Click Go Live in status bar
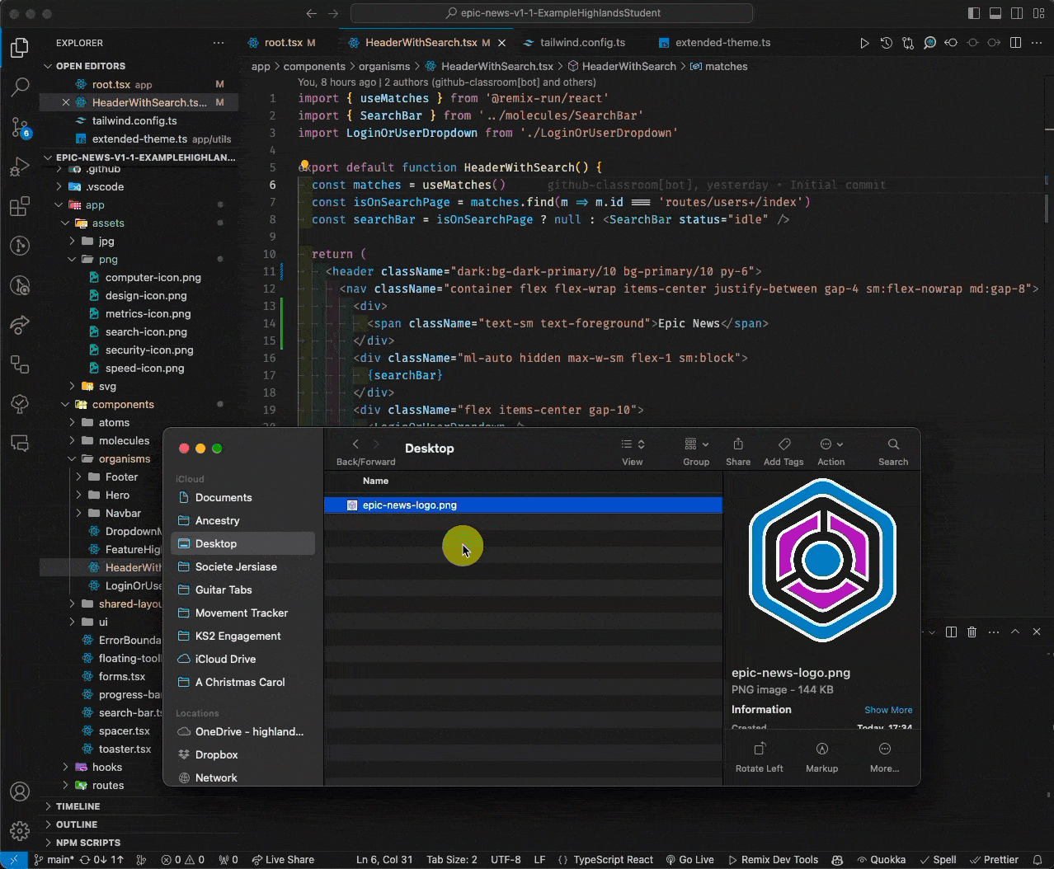This screenshot has width=1054, height=869. (689, 860)
